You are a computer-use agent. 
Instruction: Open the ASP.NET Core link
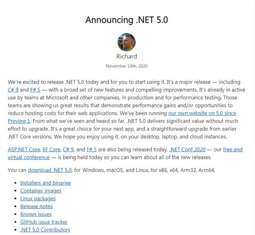point(24,149)
